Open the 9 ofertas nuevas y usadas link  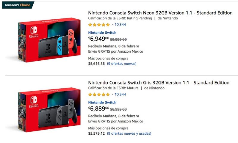tap(129, 133)
